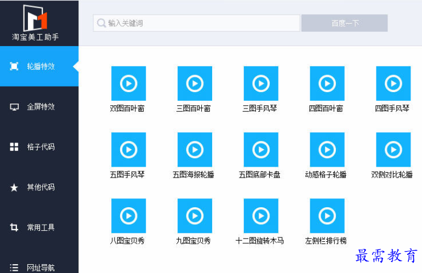
Task: Switch to 格子代码 section
Action: (x=39, y=147)
